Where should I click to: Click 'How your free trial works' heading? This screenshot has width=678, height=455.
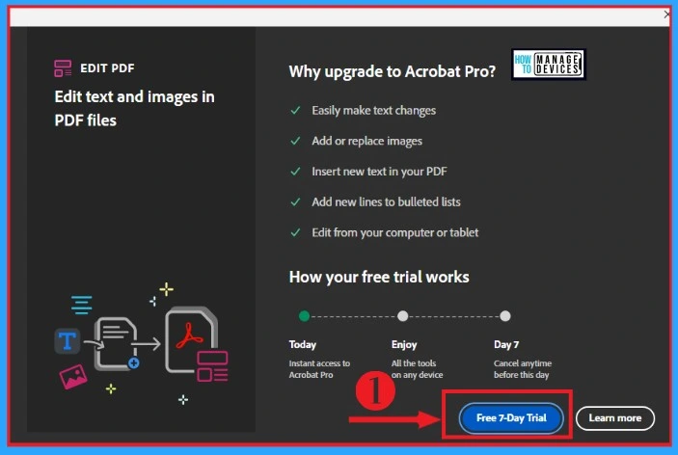point(379,277)
